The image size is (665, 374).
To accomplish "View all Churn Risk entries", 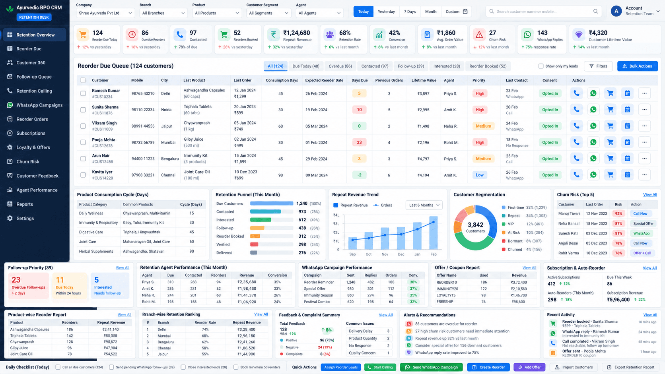I will pos(650,195).
